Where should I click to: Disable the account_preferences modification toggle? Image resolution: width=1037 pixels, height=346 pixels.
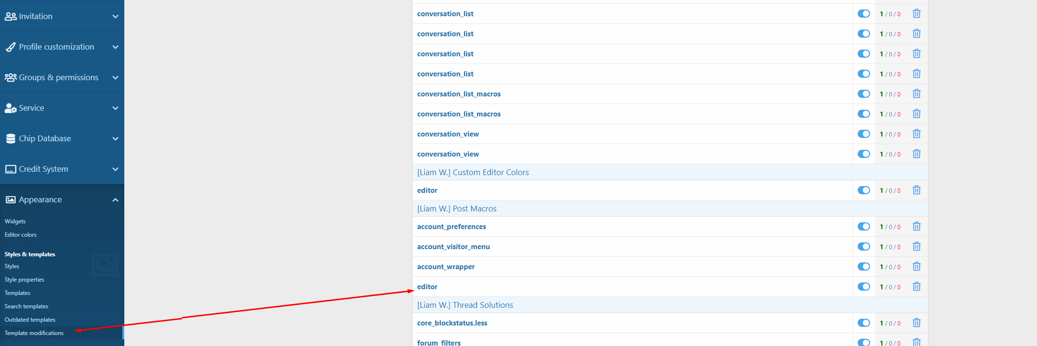863,227
